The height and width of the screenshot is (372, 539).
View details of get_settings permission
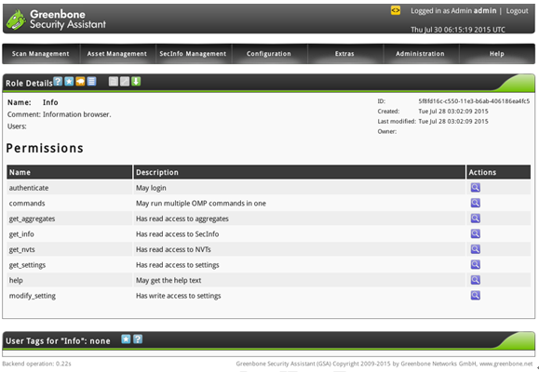(476, 264)
